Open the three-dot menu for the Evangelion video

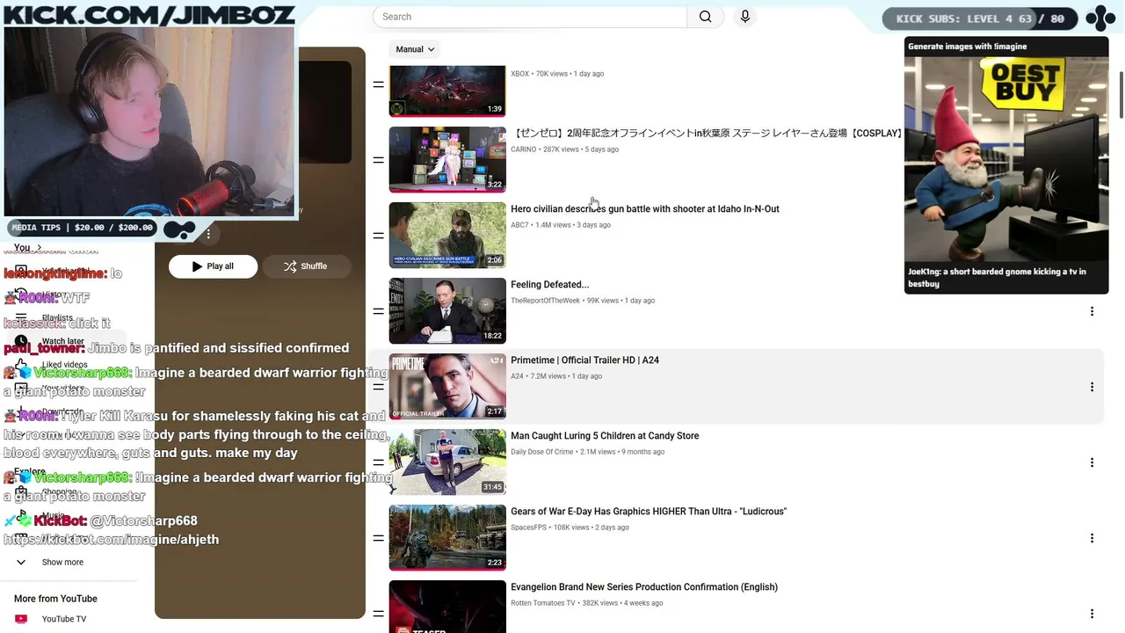(x=1092, y=614)
